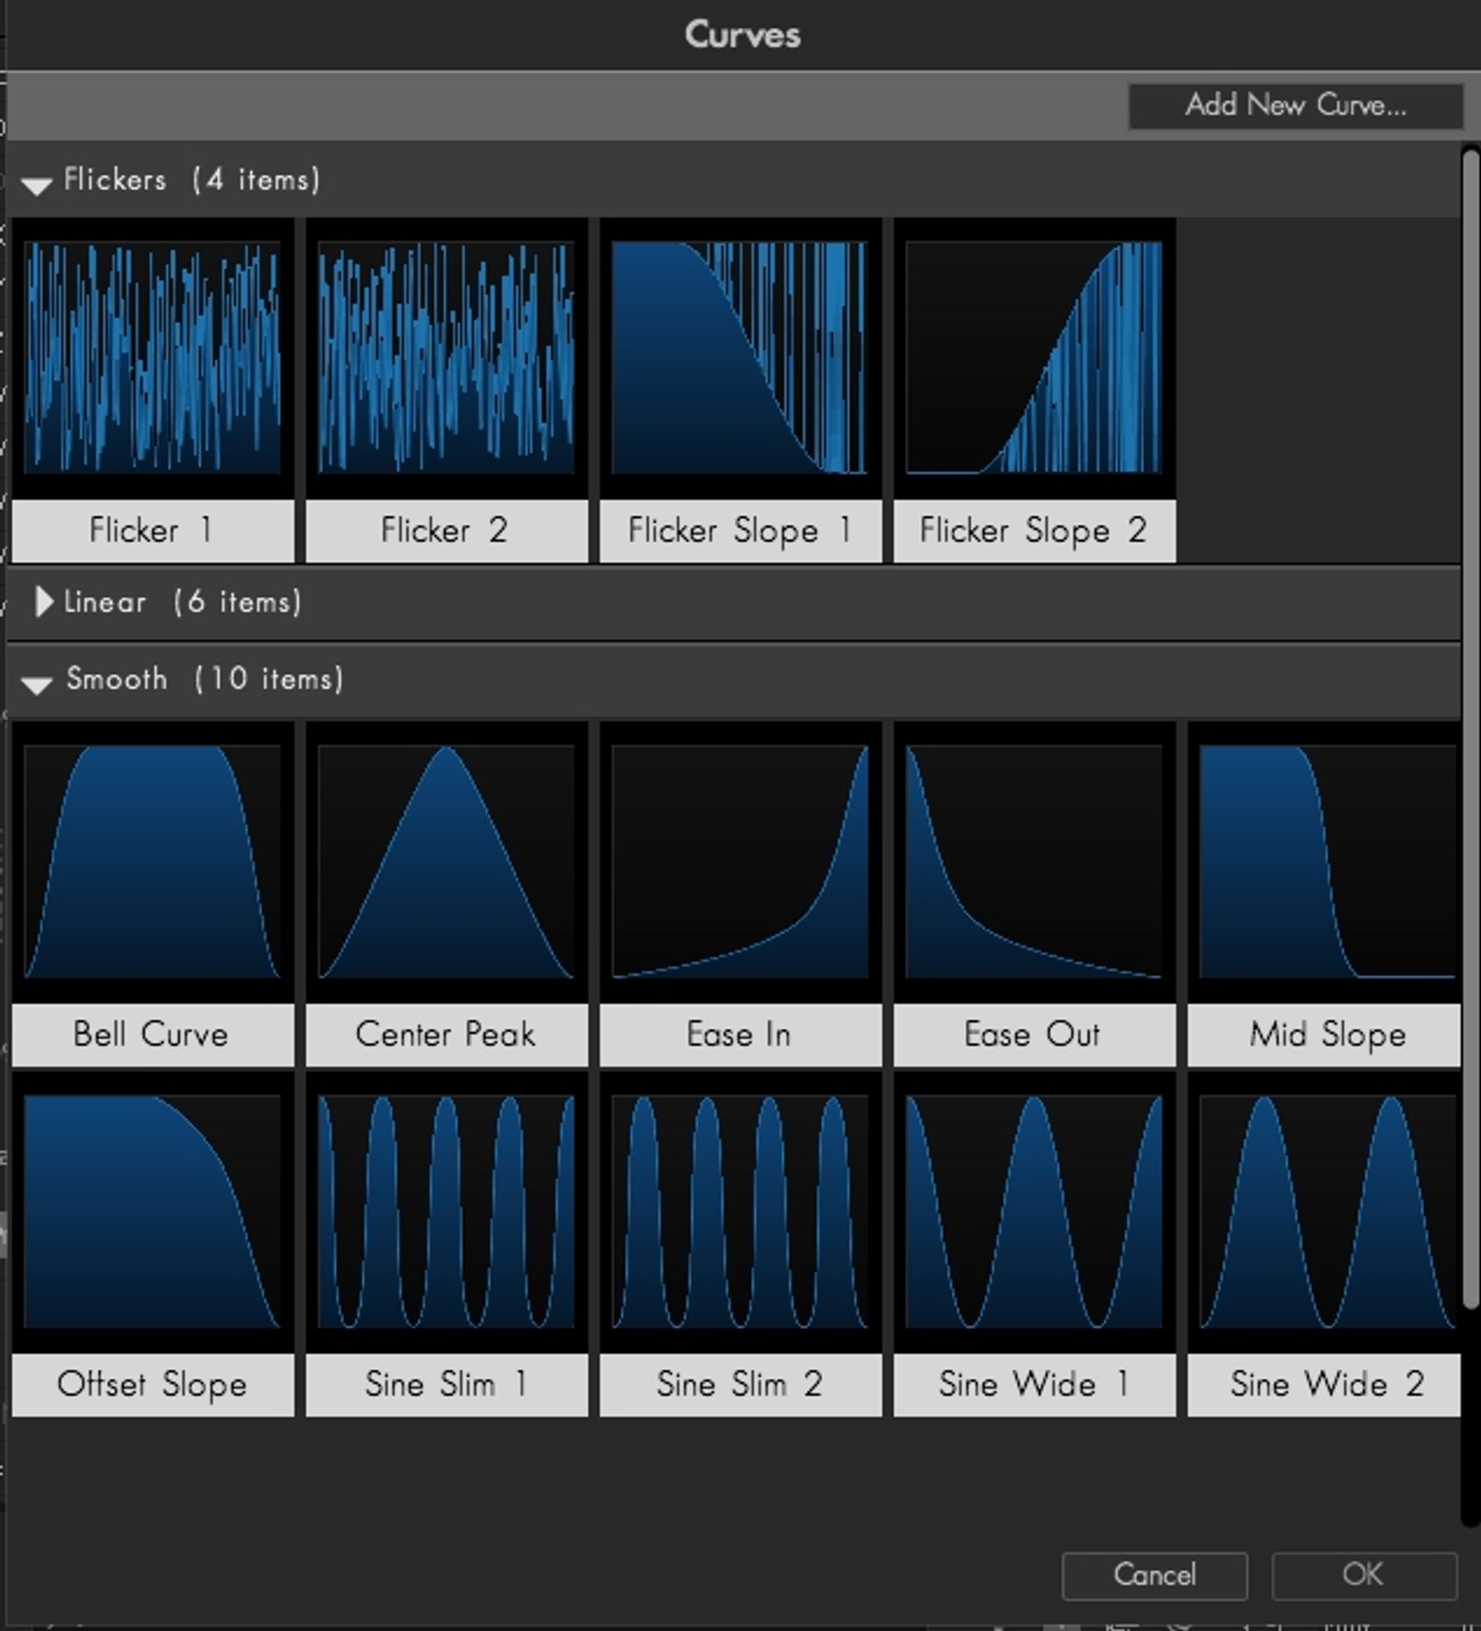Pick the Sine Slim 1 curve
Viewport: 1481px width, 1631px height.
446,1212
